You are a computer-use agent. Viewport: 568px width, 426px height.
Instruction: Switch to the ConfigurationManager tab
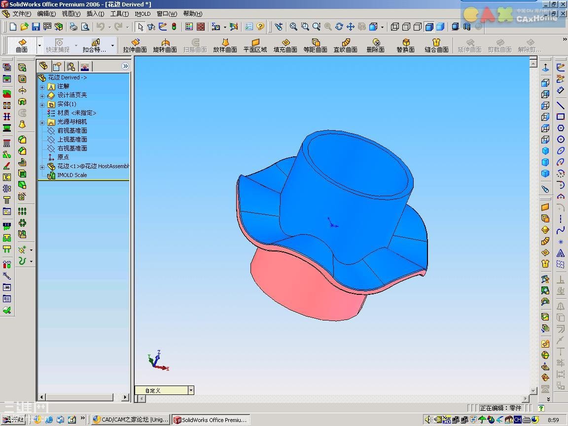(71, 66)
